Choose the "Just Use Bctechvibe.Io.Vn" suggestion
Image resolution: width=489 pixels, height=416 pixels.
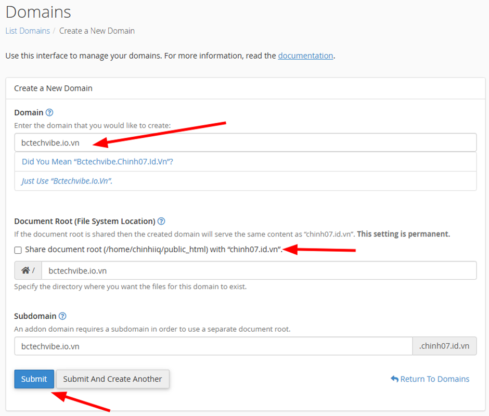(x=67, y=181)
